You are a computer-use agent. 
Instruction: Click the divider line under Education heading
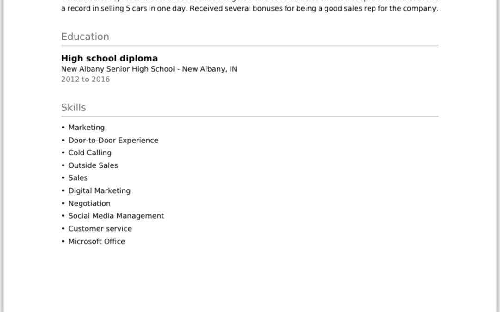click(250, 46)
